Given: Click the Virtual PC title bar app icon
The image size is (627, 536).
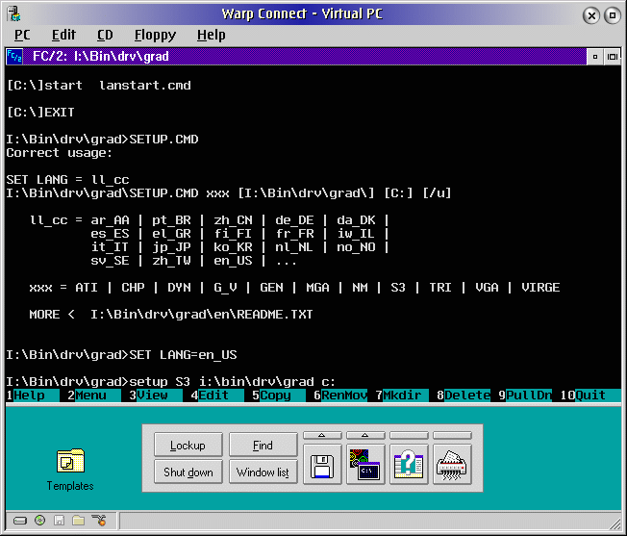Looking at the screenshot, I should [x=14, y=14].
